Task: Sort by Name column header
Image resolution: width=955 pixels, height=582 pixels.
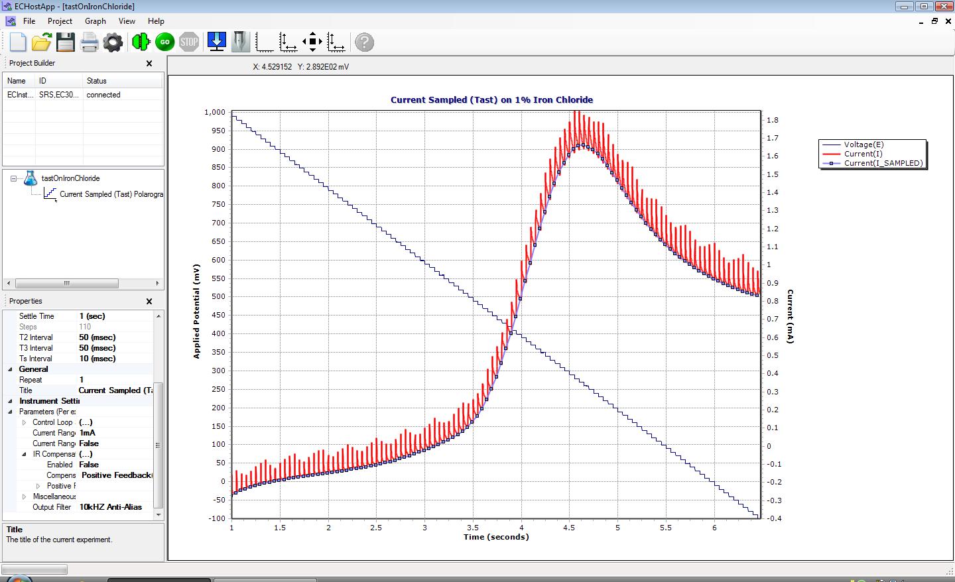Action: click(19, 81)
